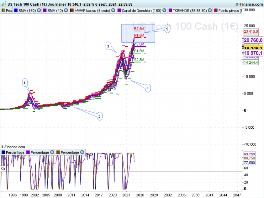Open the TCBANDS (56 56 30) tab
The width and height of the screenshot is (264, 198).
tap(190, 11)
